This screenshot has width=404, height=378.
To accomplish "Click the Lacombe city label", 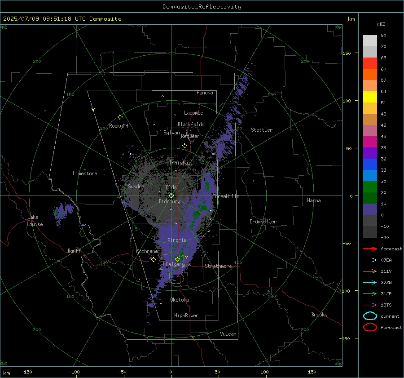I will coord(193,113).
